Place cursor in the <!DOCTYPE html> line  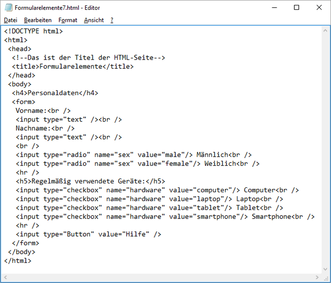coord(34,31)
